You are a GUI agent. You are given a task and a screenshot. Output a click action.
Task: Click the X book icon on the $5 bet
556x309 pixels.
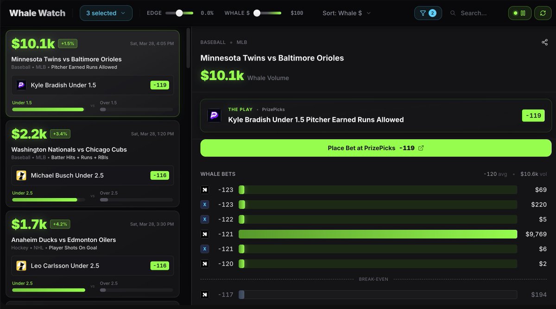coord(205,219)
